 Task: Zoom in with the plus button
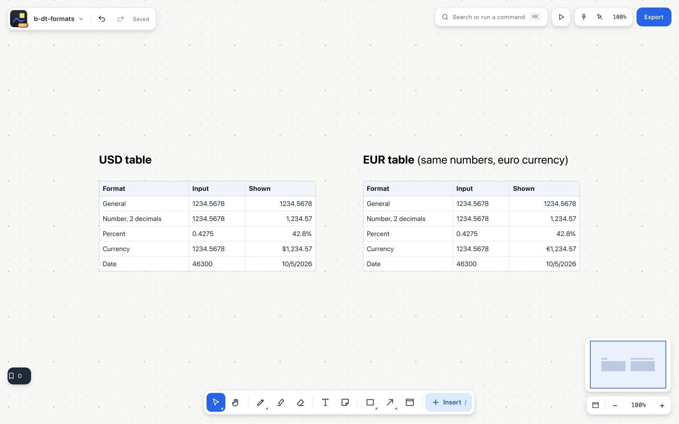[x=662, y=405]
